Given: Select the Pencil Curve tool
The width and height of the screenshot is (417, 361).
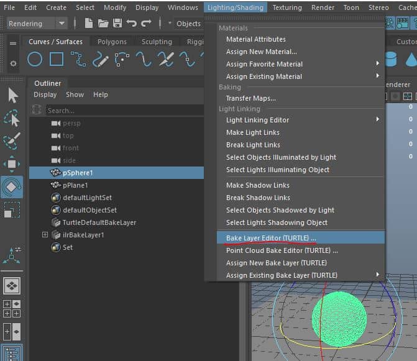Looking at the screenshot, I should (x=100, y=59).
